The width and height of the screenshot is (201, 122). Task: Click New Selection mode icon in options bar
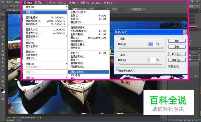click(x=11, y=6)
